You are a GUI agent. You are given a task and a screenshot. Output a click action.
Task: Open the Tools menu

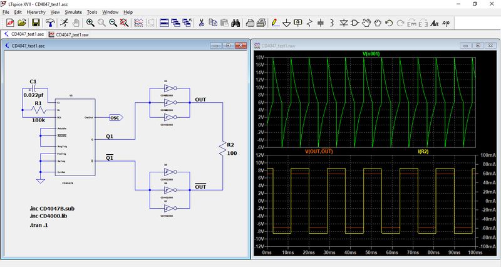[92, 12]
